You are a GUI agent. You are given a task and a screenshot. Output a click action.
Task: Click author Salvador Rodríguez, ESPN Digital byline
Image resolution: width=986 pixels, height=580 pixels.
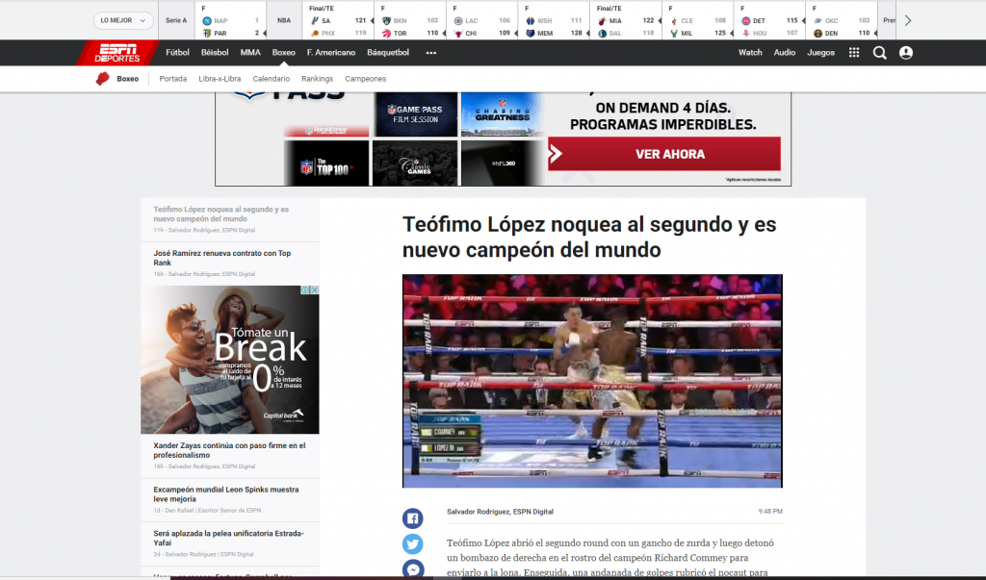(500, 512)
